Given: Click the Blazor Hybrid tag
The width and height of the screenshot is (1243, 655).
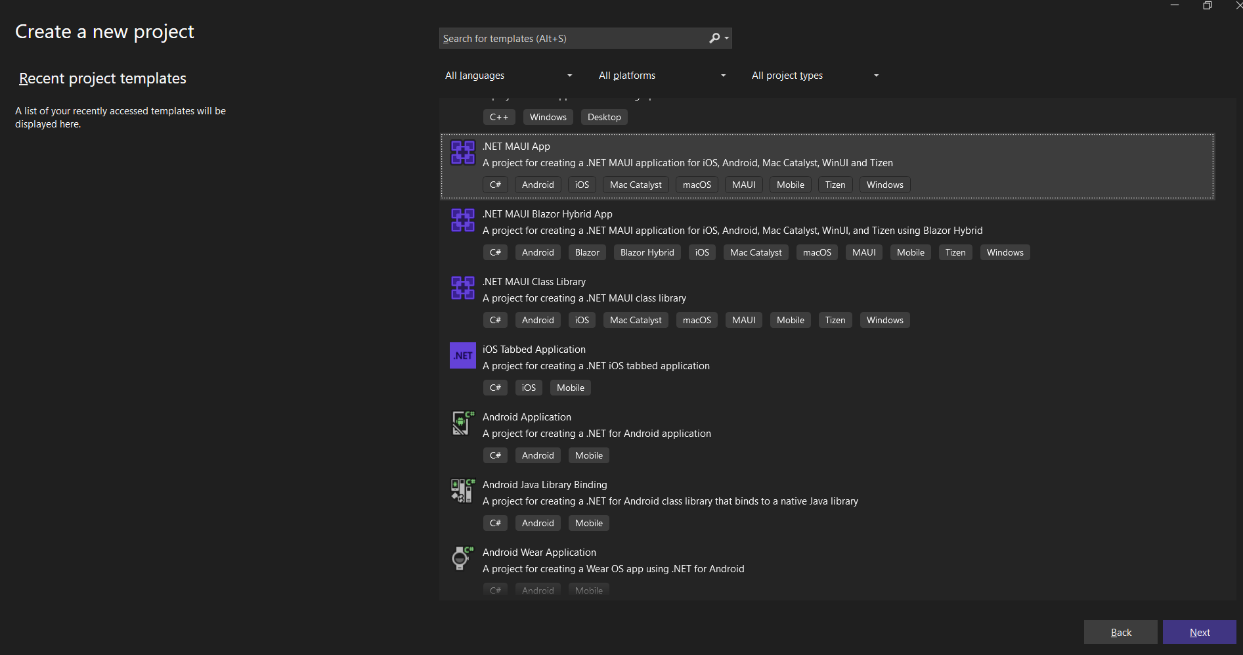Looking at the screenshot, I should click(647, 252).
